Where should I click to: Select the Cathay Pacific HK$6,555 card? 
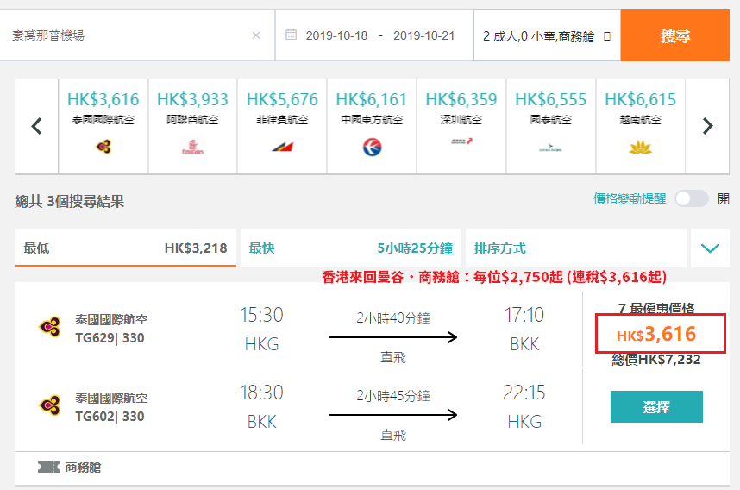(551, 126)
